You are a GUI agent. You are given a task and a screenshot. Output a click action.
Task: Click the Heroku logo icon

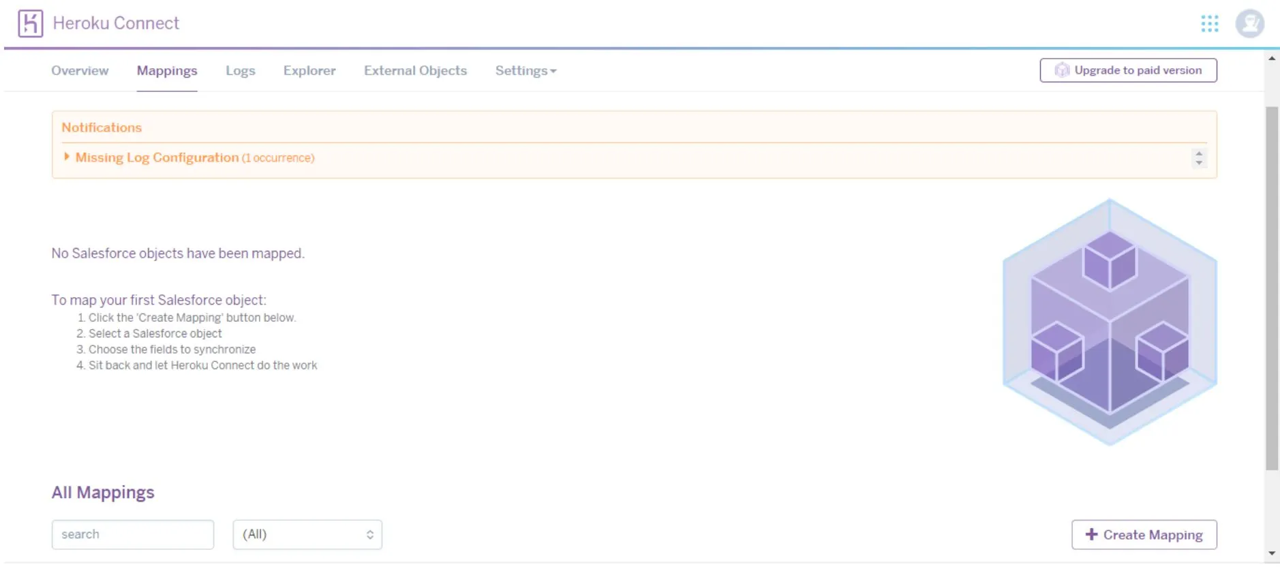pos(30,23)
